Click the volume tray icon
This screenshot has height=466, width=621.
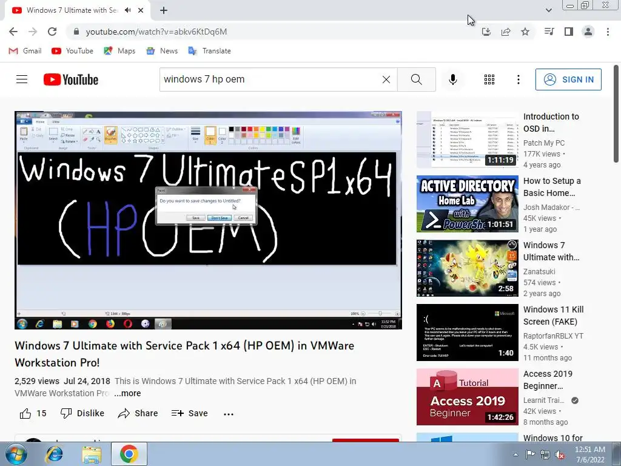(560, 454)
